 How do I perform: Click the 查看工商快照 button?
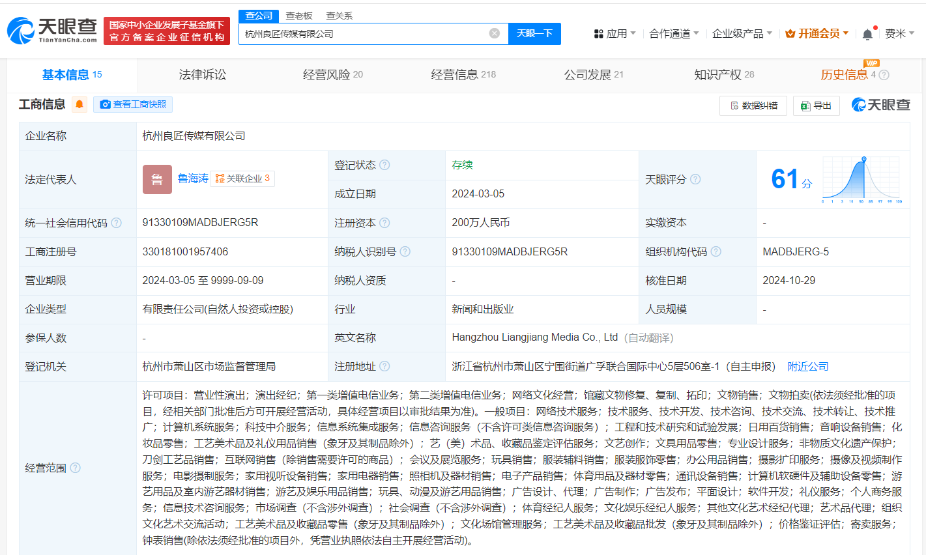133,104
